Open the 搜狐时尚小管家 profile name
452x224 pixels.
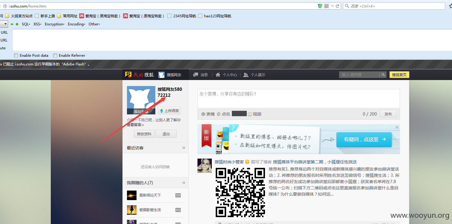click(x=229, y=162)
